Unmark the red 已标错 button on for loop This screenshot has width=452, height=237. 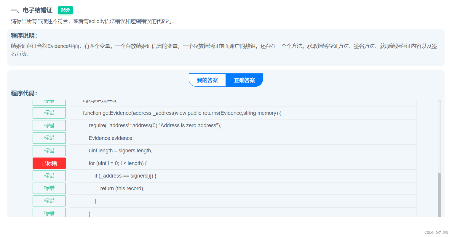tap(49, 163)
